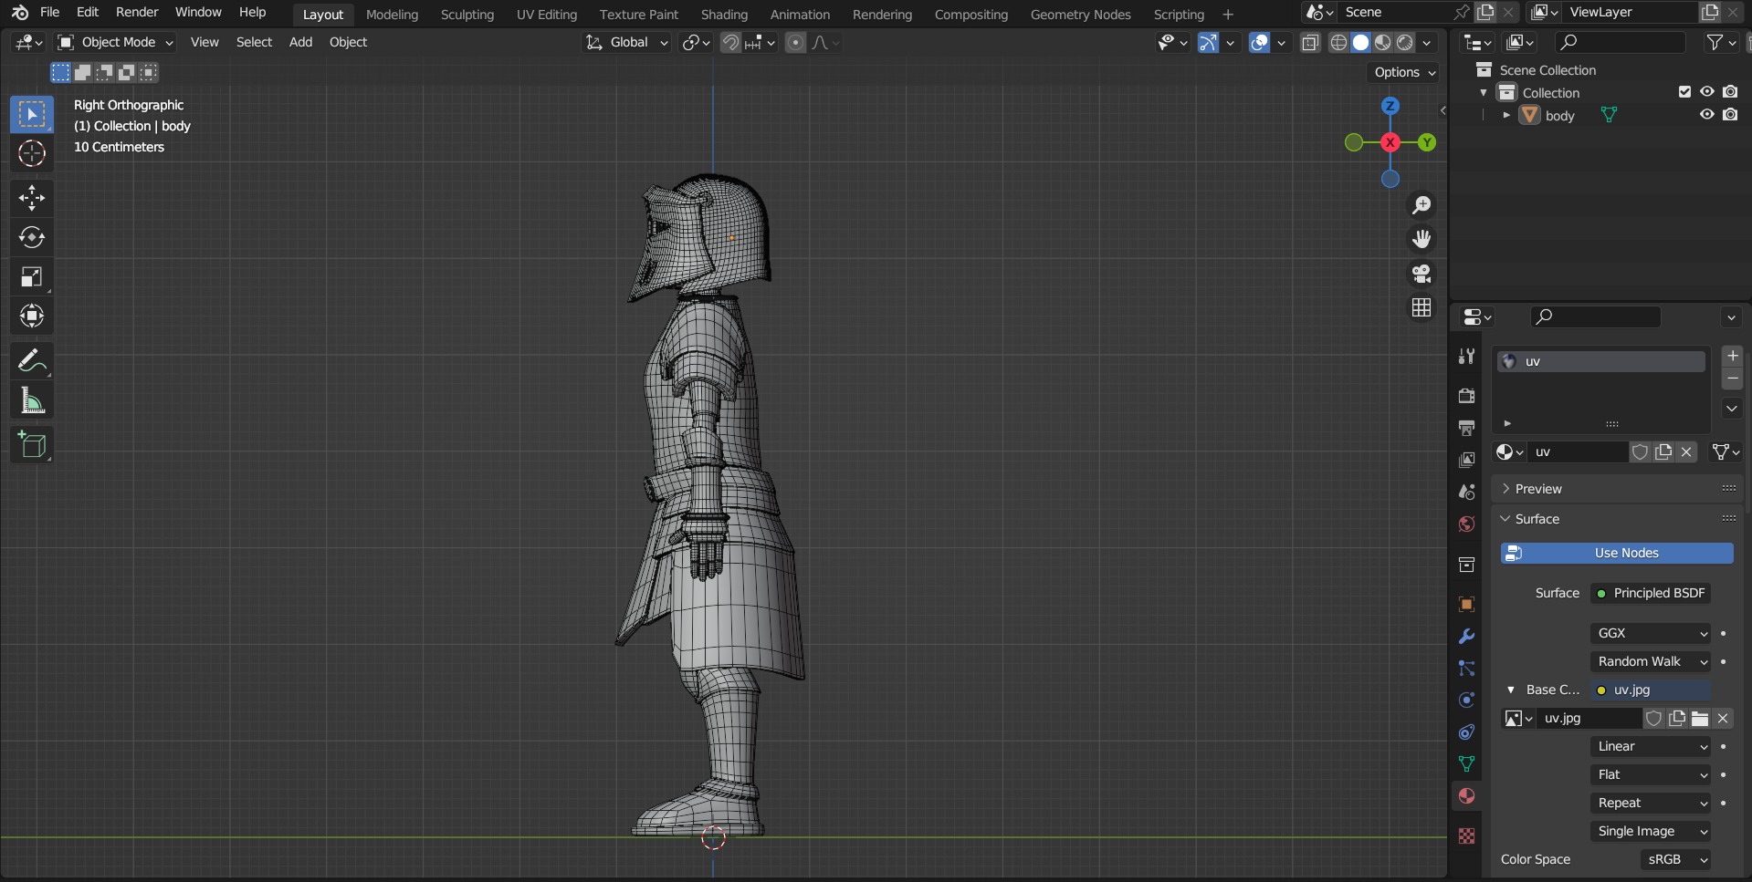The height and width of the screenshot is (882, 1752).
Task: Open the Physics properties tab
Action: tap(1467, 700)
